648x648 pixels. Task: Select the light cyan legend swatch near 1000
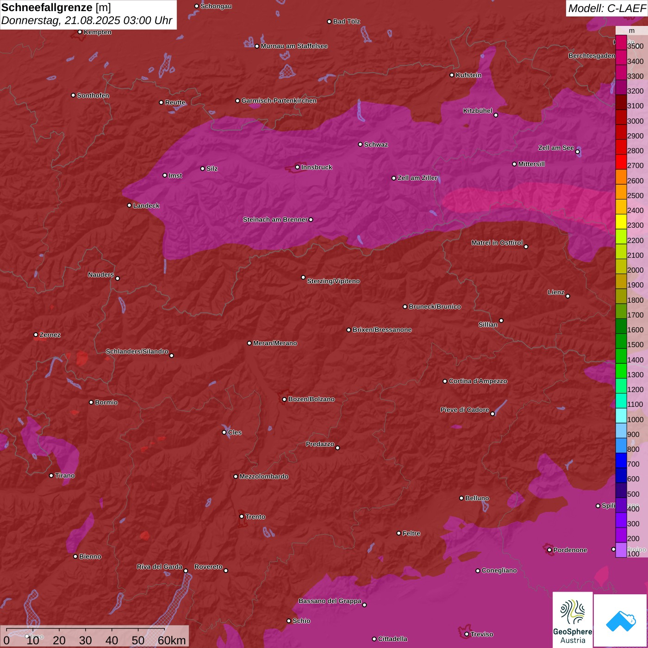click(x=621, y=416)
